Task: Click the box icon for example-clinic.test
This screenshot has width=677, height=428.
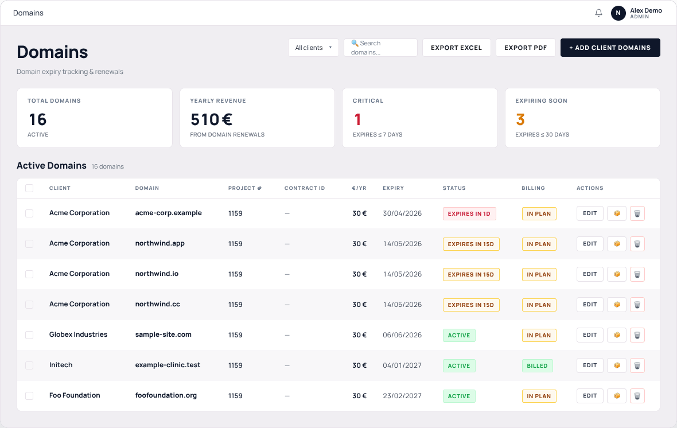Action: click(617, 365)
